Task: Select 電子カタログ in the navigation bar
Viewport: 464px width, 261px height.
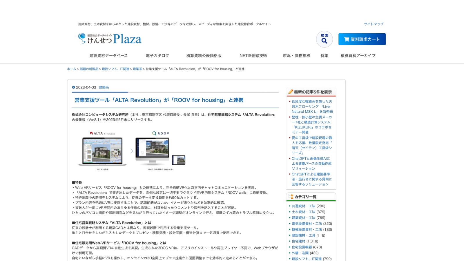Action: [x=157, y=55]
